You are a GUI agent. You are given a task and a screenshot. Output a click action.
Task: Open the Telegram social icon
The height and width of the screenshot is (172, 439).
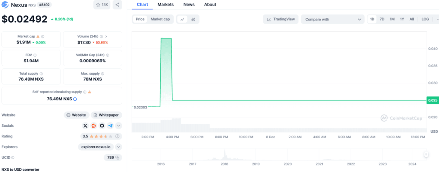110,126
